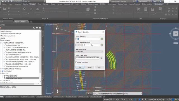179x101 pixels.
Task: Select Subscription Extension Manager entry
Action: pos(11,34)
